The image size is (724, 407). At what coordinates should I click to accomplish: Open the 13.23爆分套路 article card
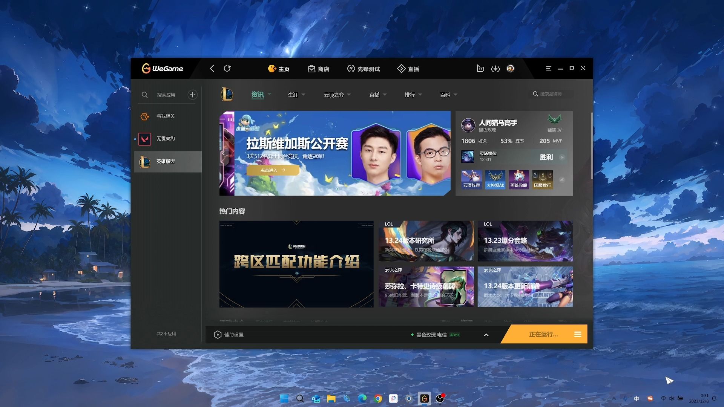pos(525,241)
